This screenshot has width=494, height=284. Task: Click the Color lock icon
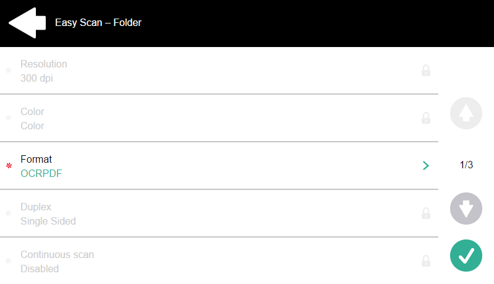pos(426,118)
